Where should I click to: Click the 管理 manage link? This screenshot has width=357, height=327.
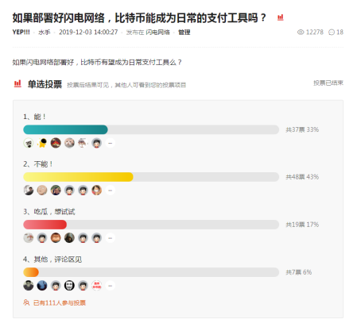pyautogui.click(x=184, y=33)
